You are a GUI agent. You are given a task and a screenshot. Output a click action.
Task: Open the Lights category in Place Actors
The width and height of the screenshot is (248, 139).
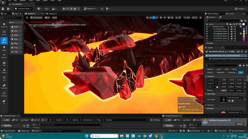click(4, 48)
